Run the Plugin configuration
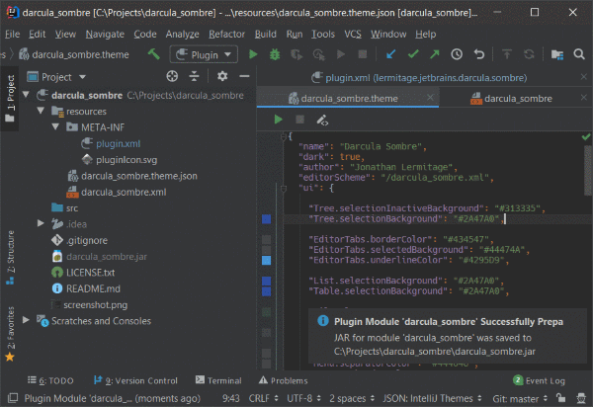The image size is (593, 407). point(253,54)
